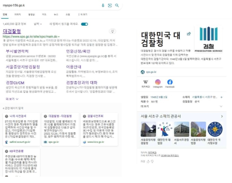232x183 pixels.
Task: Open the 서울중앙지방검찰청 sitelink
Action: [x=23, y=67]
